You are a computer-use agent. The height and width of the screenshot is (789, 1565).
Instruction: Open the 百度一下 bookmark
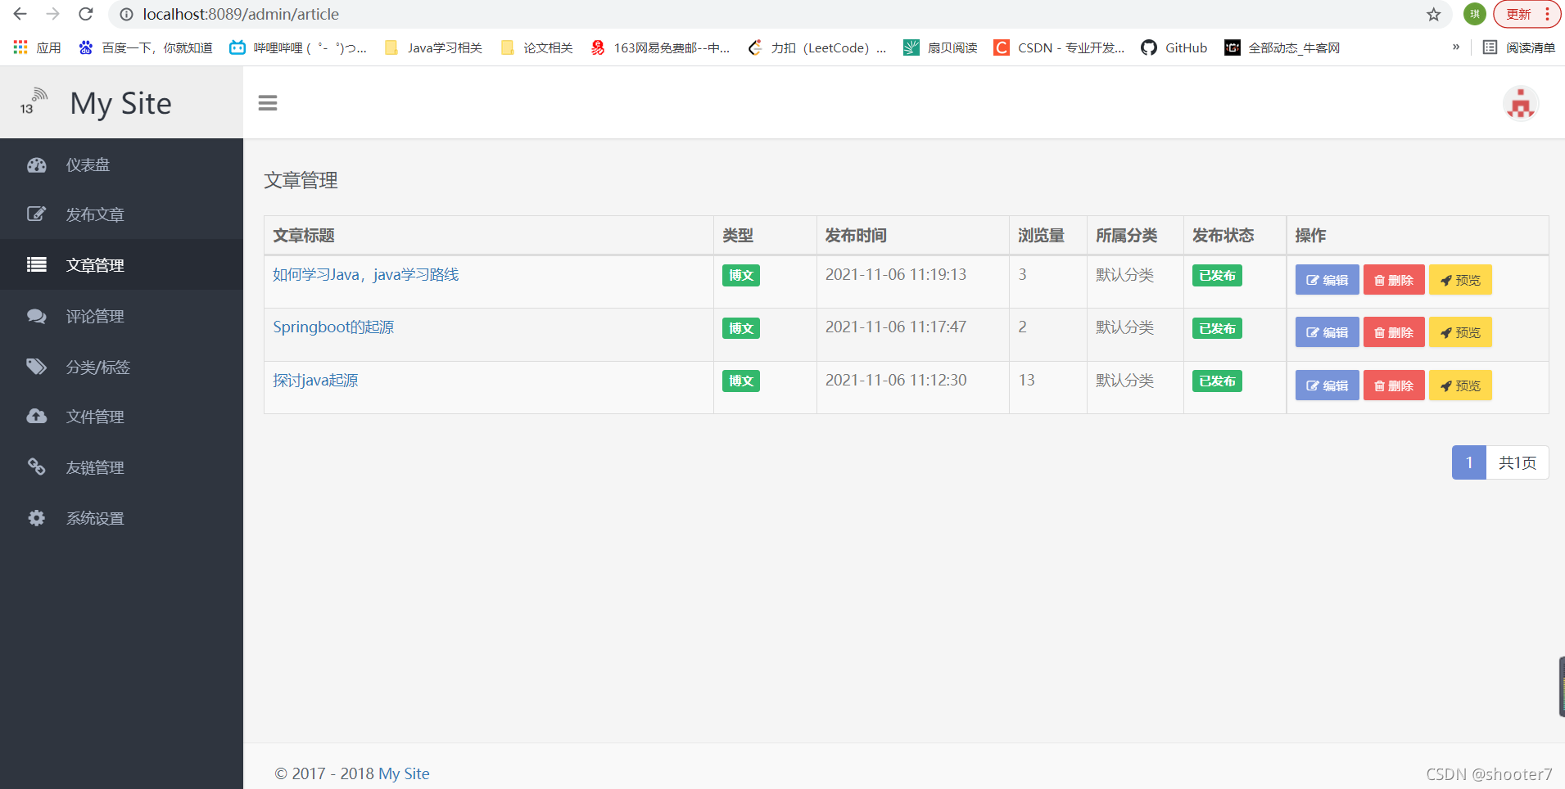[145, 47]
